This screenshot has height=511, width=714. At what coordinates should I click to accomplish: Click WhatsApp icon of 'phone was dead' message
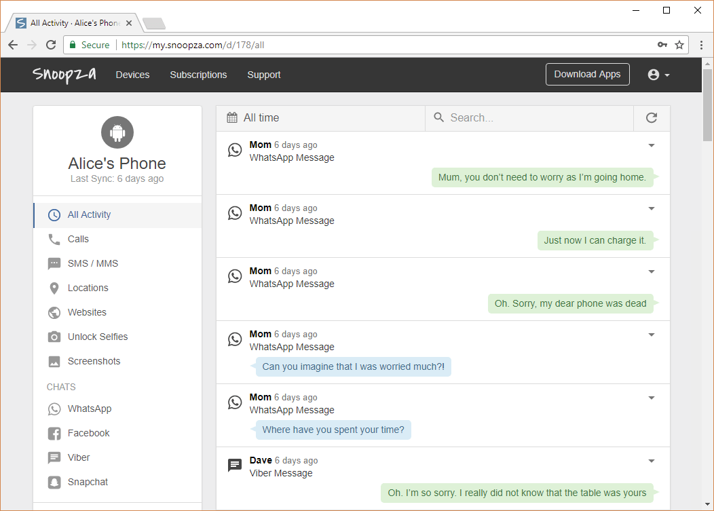235,276
